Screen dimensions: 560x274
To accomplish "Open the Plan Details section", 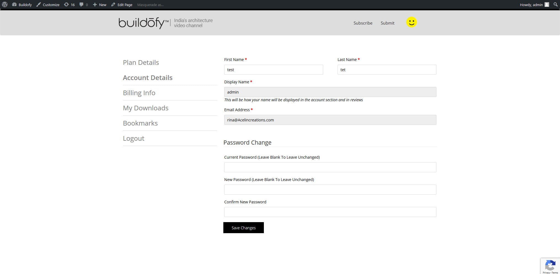I will tap(141, 62).
